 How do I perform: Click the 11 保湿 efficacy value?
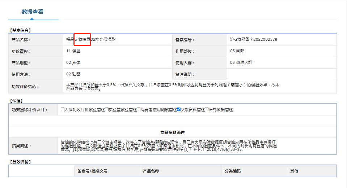pos(73,51)
